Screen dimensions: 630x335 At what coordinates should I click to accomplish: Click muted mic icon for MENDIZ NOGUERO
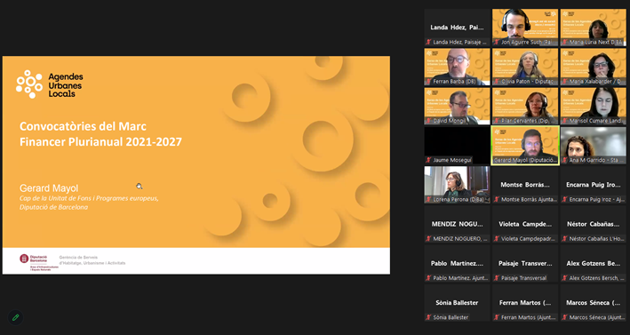pyautogui.click(x=428, y=239)
